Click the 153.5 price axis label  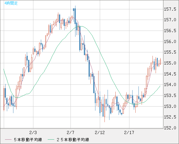(x=170, y=95)
